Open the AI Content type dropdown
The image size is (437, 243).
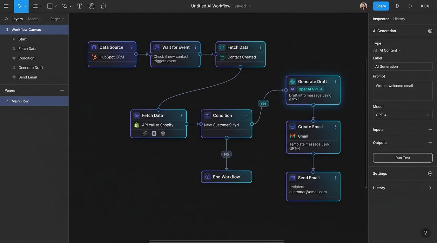390,50
